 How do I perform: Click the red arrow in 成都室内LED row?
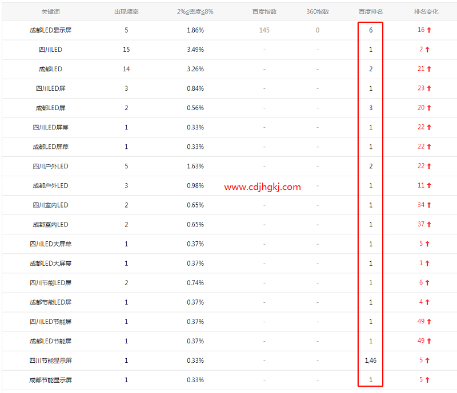429,224
